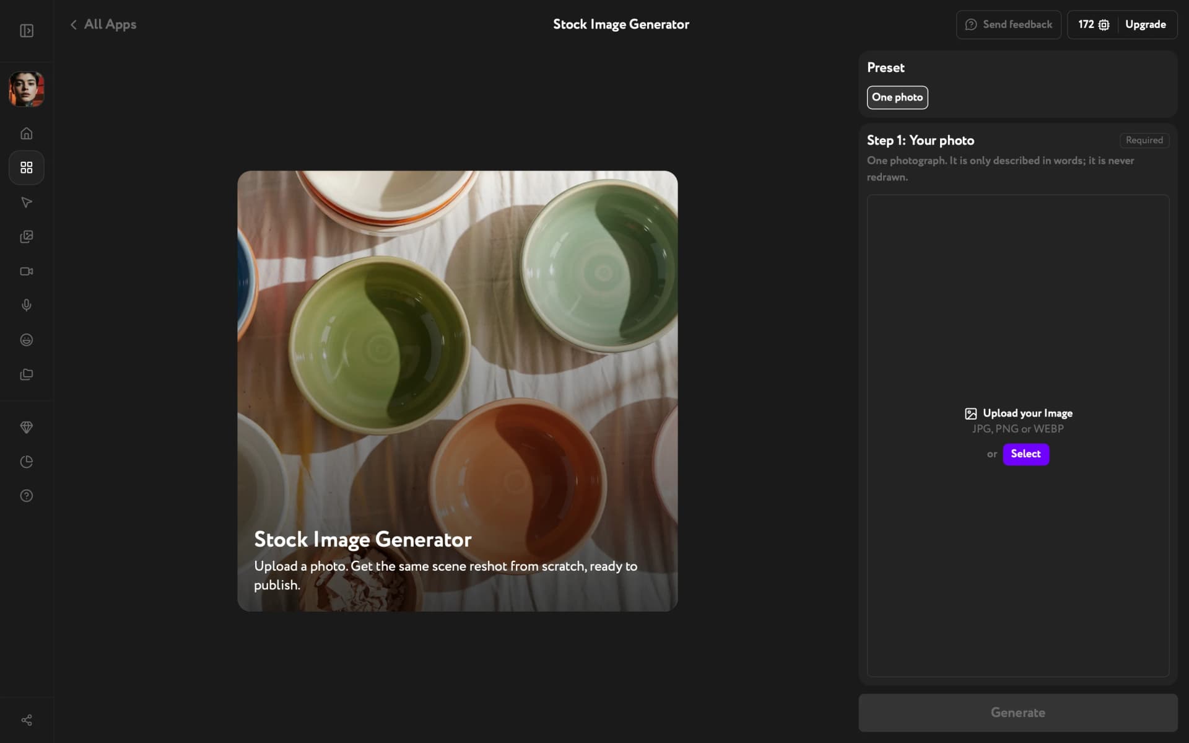The image size is (1189, 743).
Task: Go to Home via house icon
Action: tap(27, 133)
